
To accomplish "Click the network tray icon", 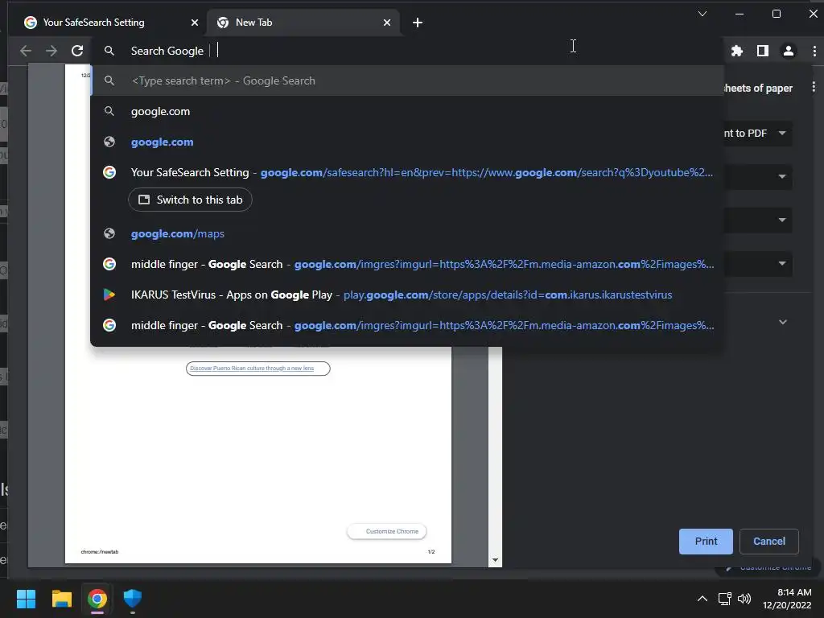I will [x=725, y=599].
